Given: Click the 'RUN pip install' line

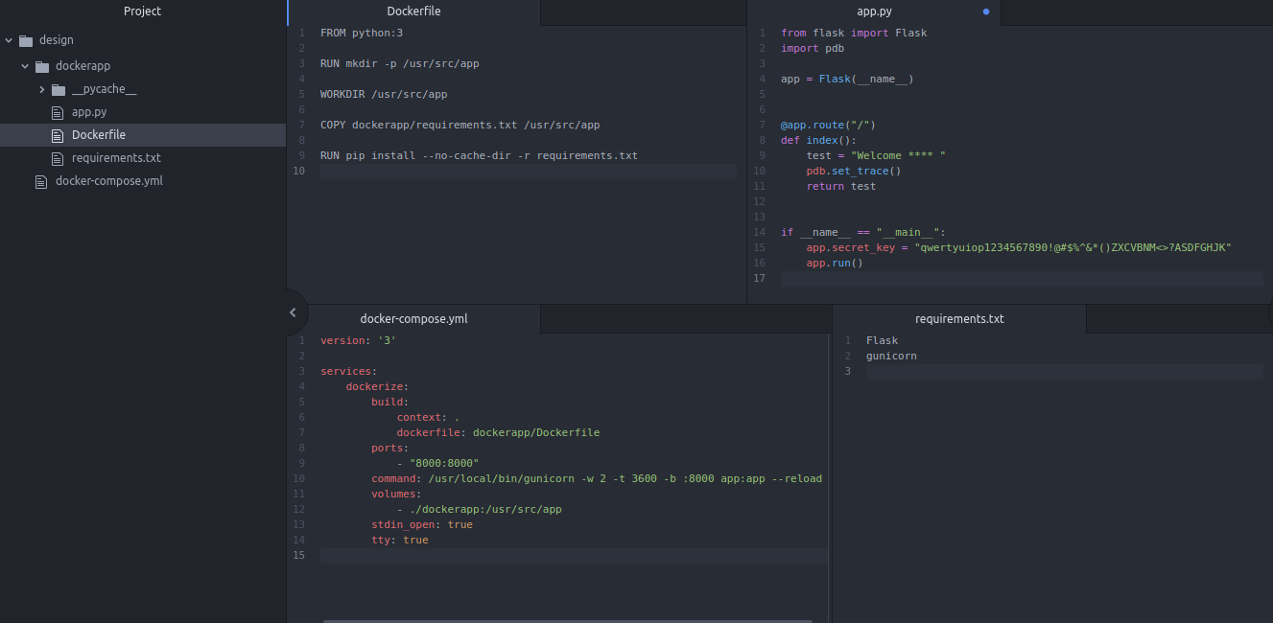Looking at the screenshot, I should pos(479,155).
